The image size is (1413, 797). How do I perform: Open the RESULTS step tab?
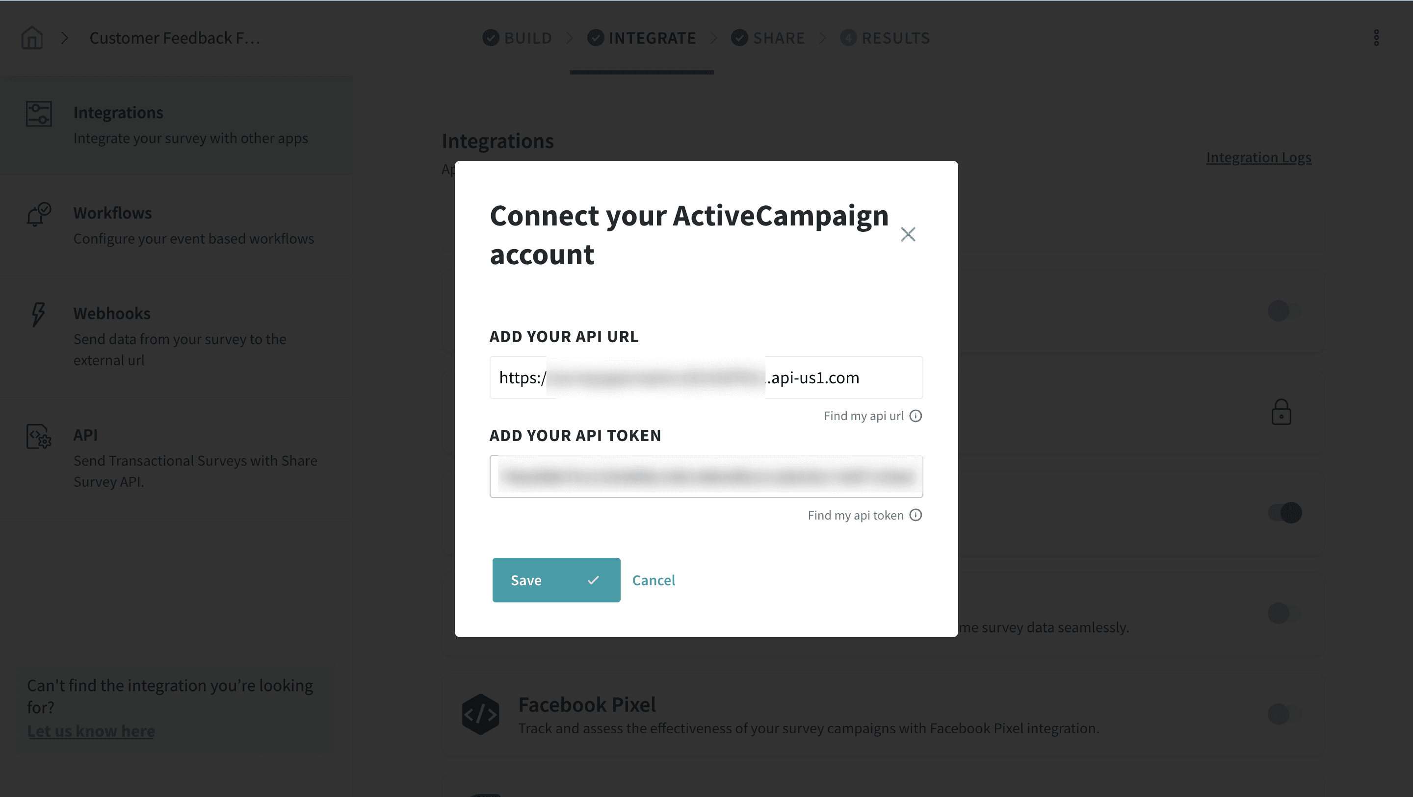(885, 38)
